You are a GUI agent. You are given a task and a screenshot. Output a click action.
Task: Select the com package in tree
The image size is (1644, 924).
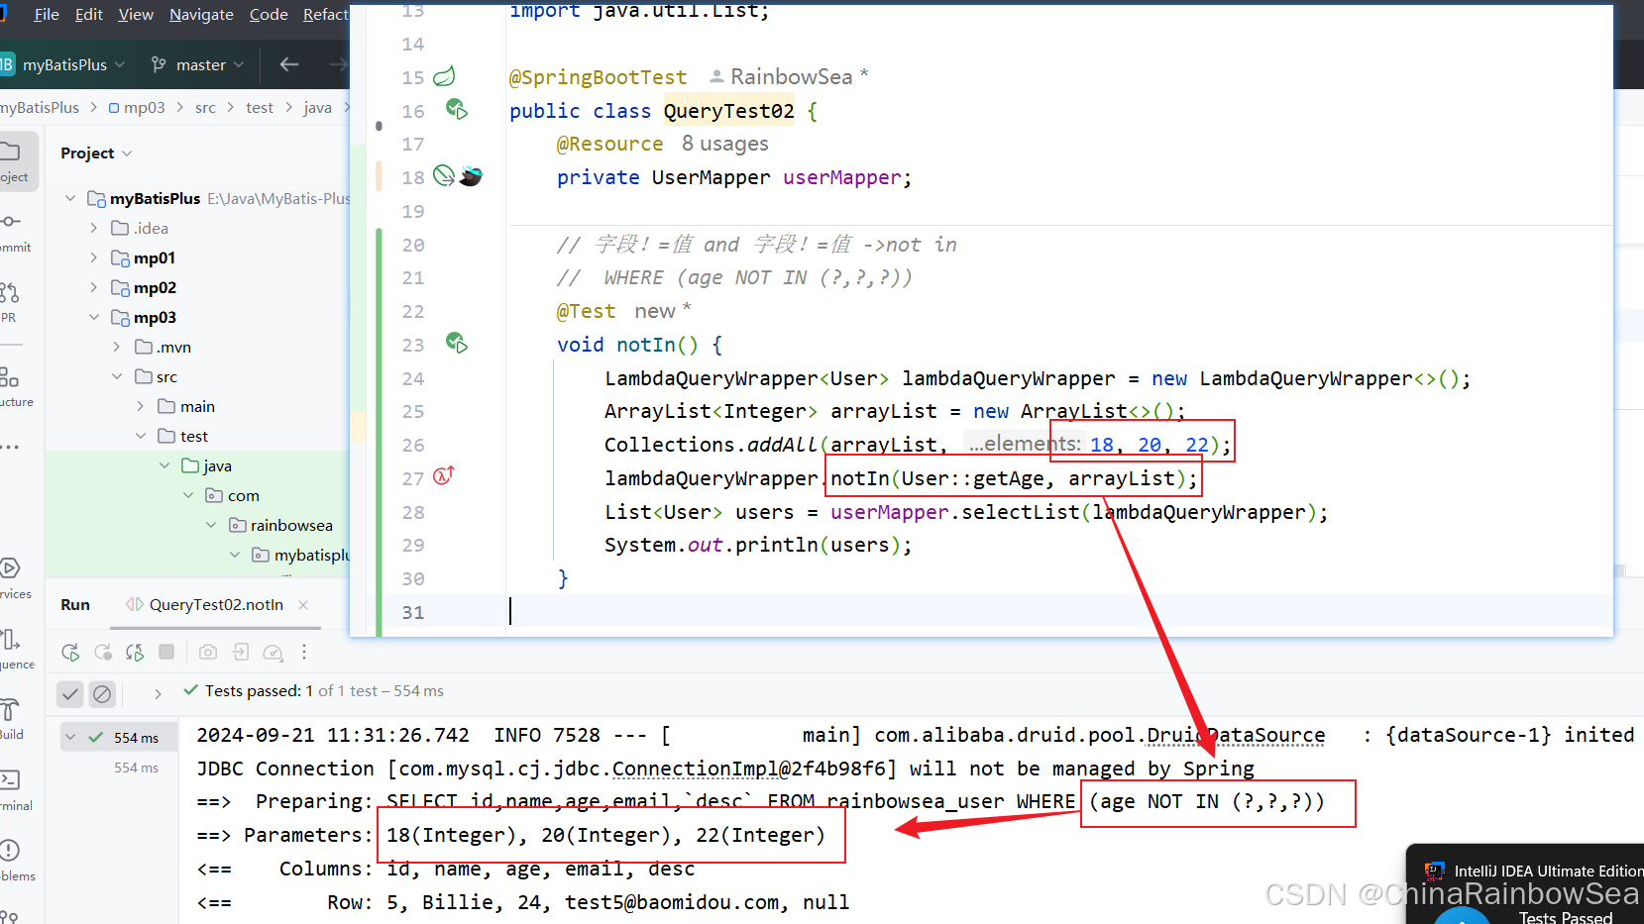pos(244,495)
